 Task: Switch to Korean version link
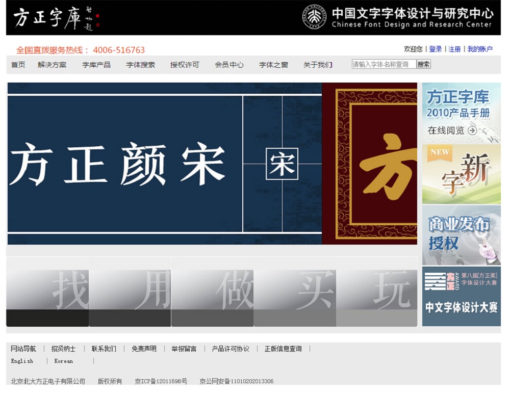pos(63,361)
